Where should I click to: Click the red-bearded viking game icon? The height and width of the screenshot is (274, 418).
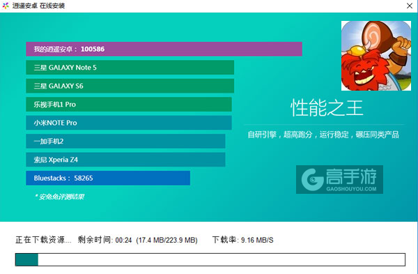[x=376, y=56]
